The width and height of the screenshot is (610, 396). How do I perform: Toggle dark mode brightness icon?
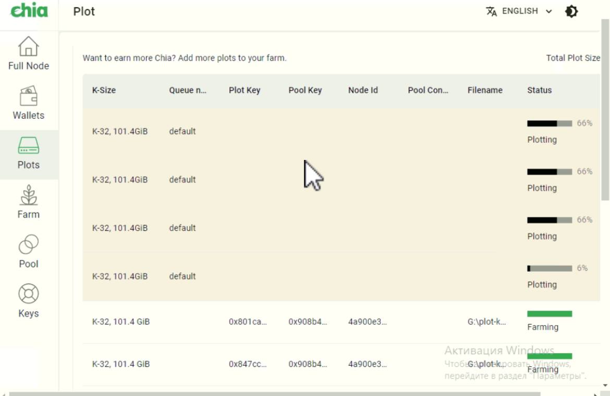coord(571,11)
